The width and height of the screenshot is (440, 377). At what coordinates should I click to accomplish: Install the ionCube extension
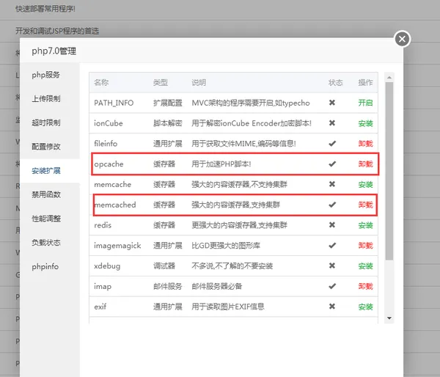pos(365,123)
